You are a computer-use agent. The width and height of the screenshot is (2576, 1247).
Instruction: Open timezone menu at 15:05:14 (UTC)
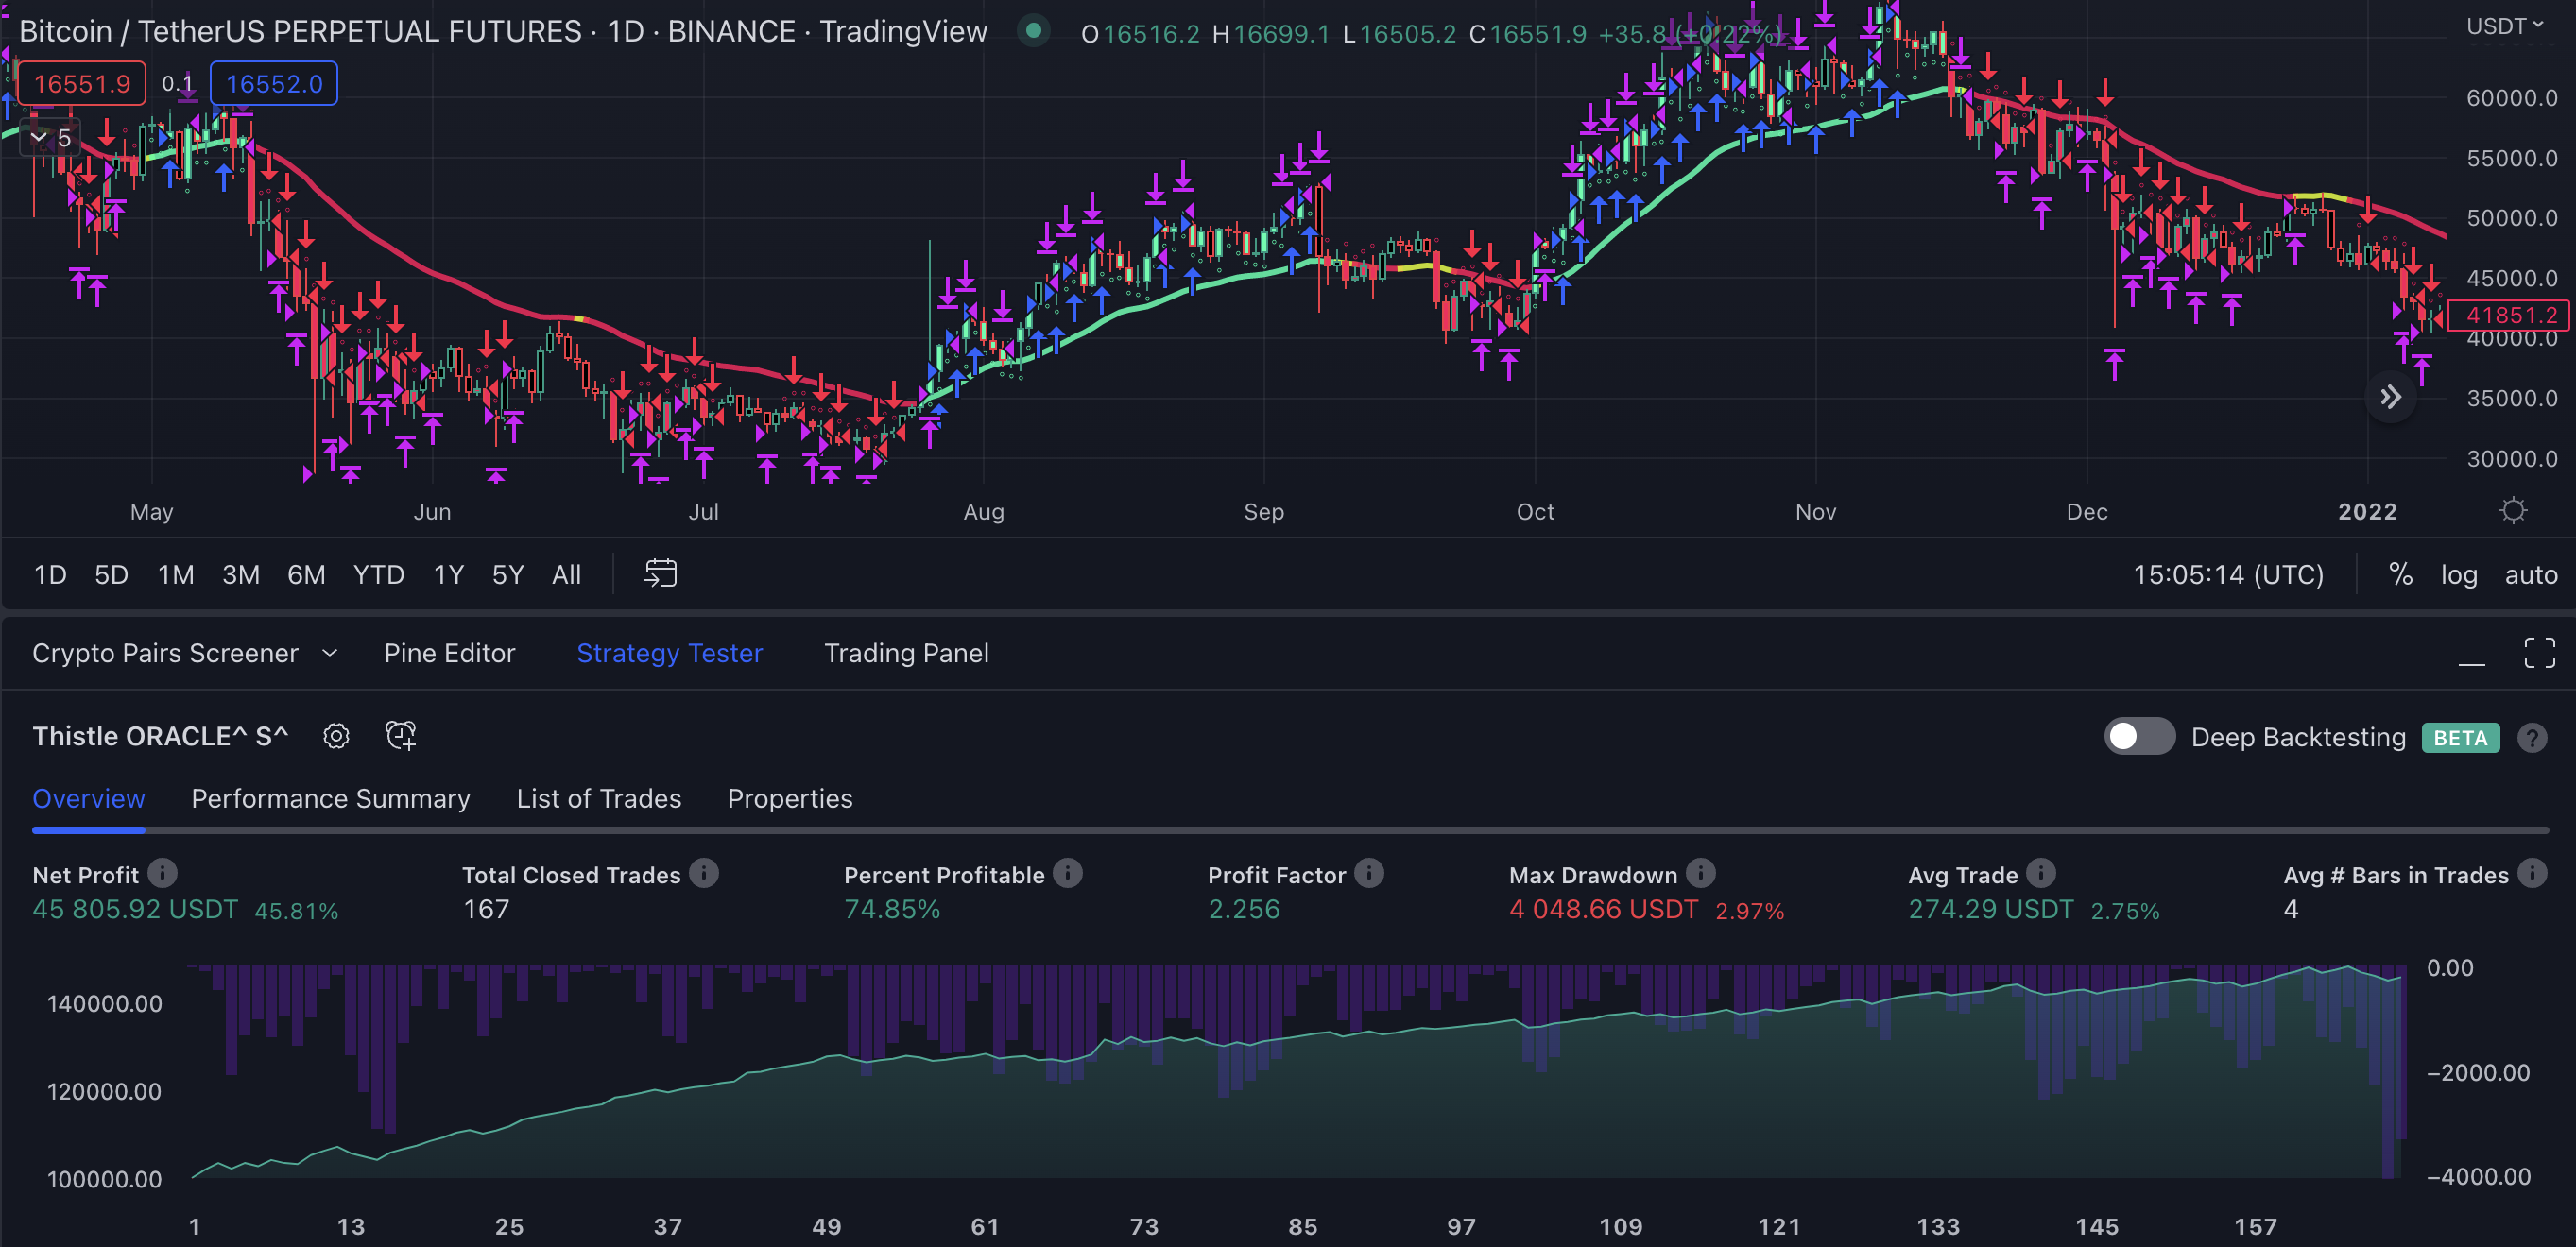pos(2228,574)
